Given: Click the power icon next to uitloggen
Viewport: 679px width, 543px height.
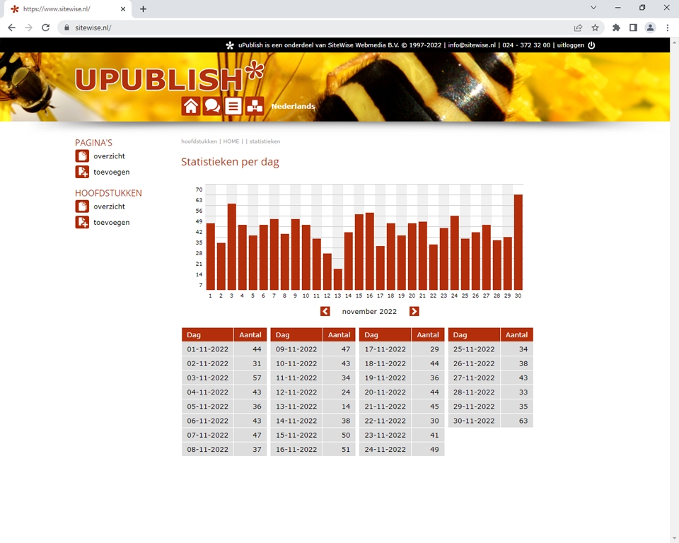Looking at the screenshot, I should pyautogui.click(x=591, y=45).
